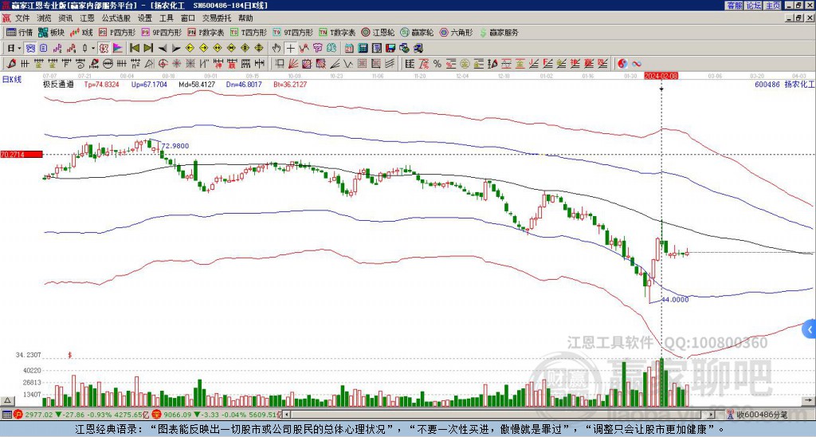Click the red 70.2714 price marker
Viewport: 816px width, 437px height.
tap(22, 154)
